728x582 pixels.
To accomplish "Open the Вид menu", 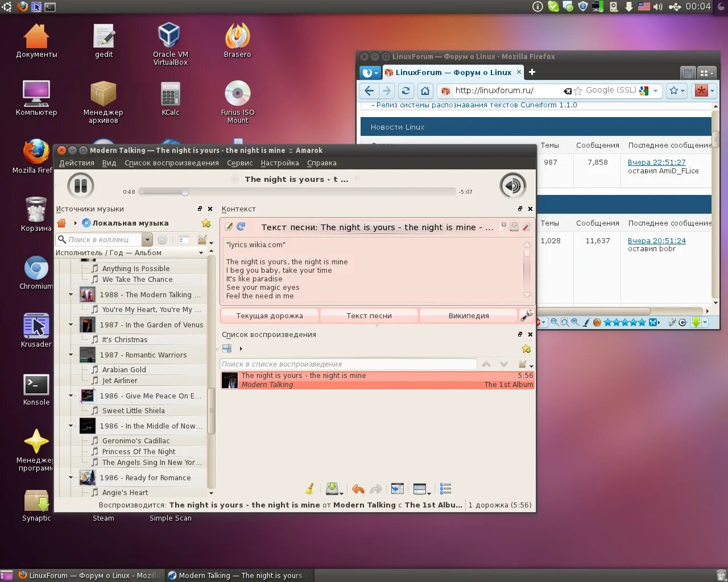I will pyautogui.click(x=109, y=163).
